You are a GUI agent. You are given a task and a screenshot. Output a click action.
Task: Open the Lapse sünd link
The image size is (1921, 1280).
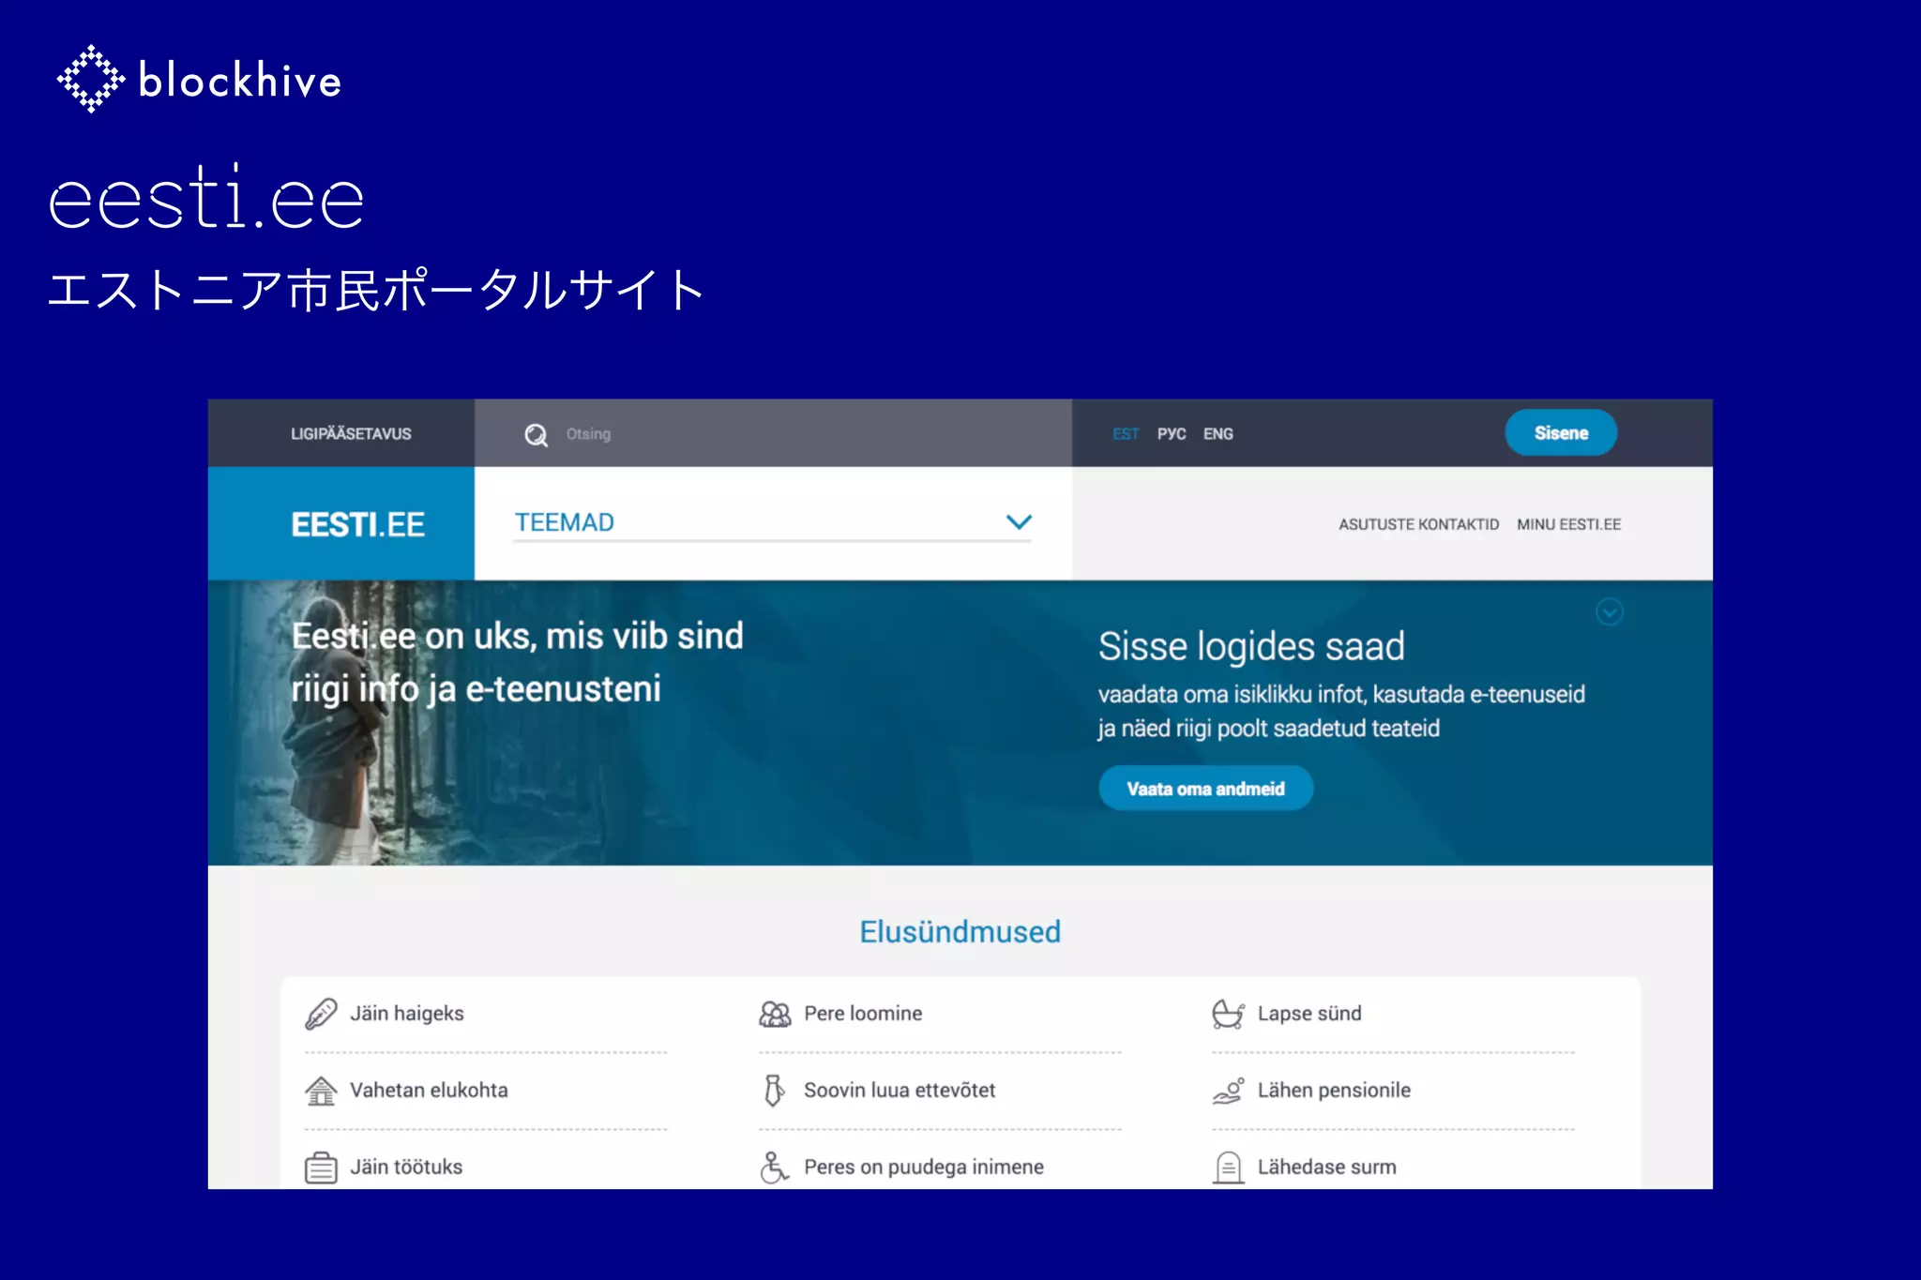(1309, 1014)
